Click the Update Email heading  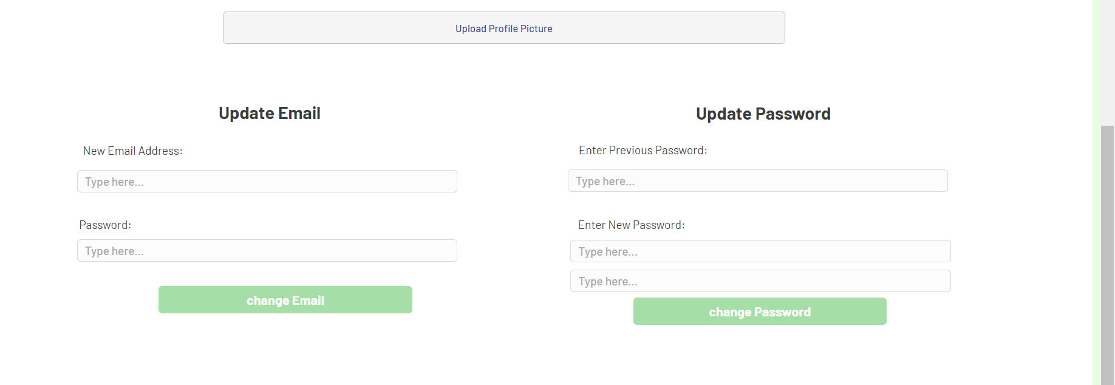click(269, 114)
